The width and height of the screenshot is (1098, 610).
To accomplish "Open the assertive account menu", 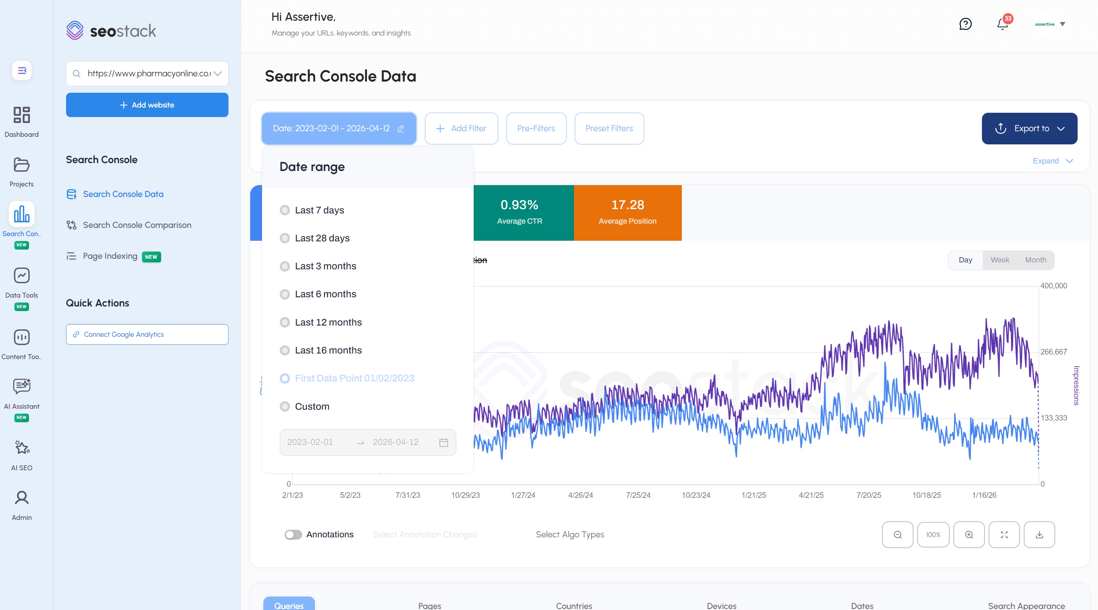I will [x=1050, y=24].
